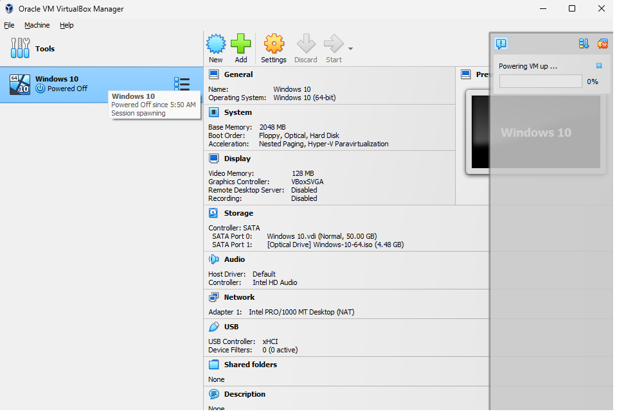Open the System section header link
Screen dimensions: 617x414
click(238, 112)
